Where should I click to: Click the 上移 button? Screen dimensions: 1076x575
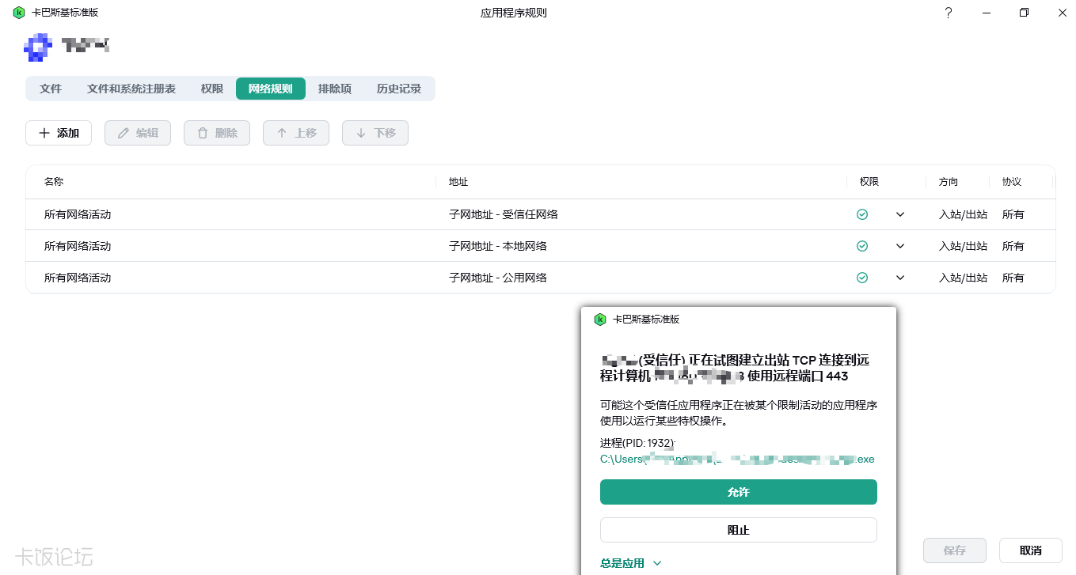tap(296, 133)
